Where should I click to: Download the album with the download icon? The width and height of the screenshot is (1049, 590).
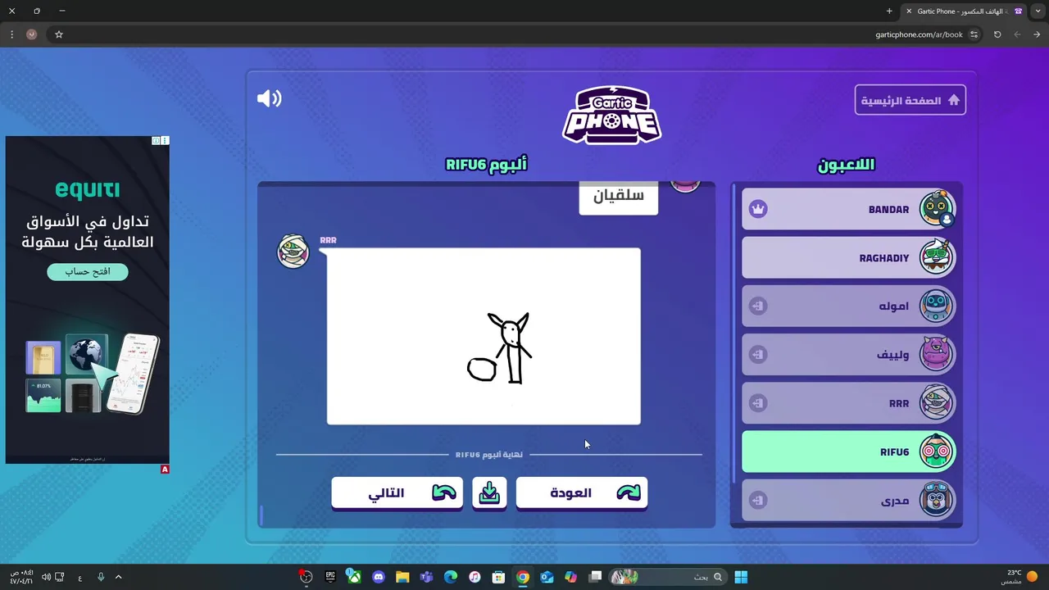(x=489, y=492)
